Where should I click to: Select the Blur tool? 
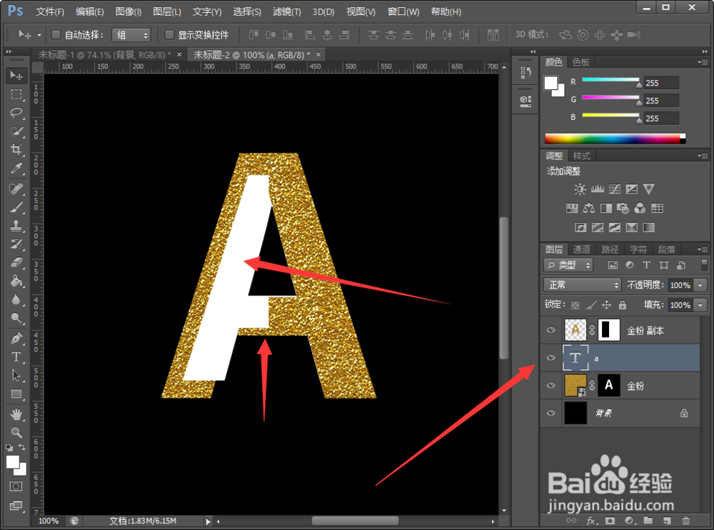(16, 299)
